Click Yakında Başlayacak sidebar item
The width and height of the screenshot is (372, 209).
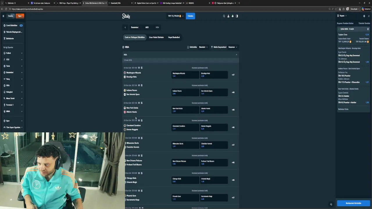pyautogui.click(x=13, y=32)
